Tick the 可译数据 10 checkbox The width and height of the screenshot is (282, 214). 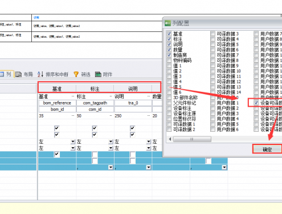coord(212,71)
